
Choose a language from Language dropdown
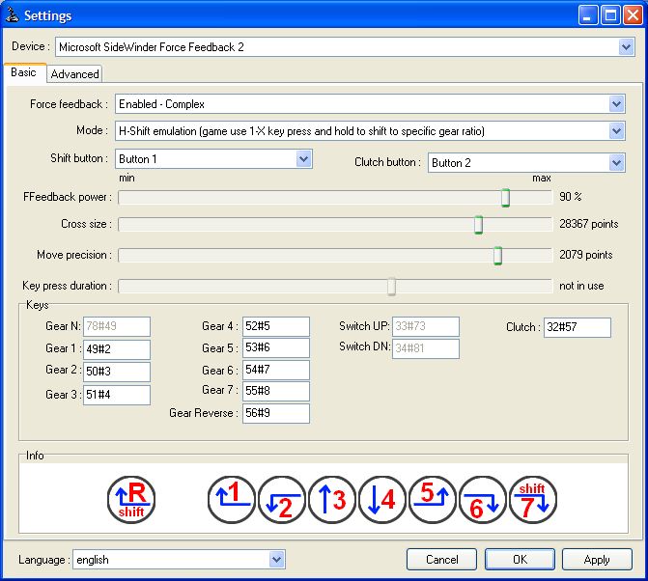tap(276, 559)
